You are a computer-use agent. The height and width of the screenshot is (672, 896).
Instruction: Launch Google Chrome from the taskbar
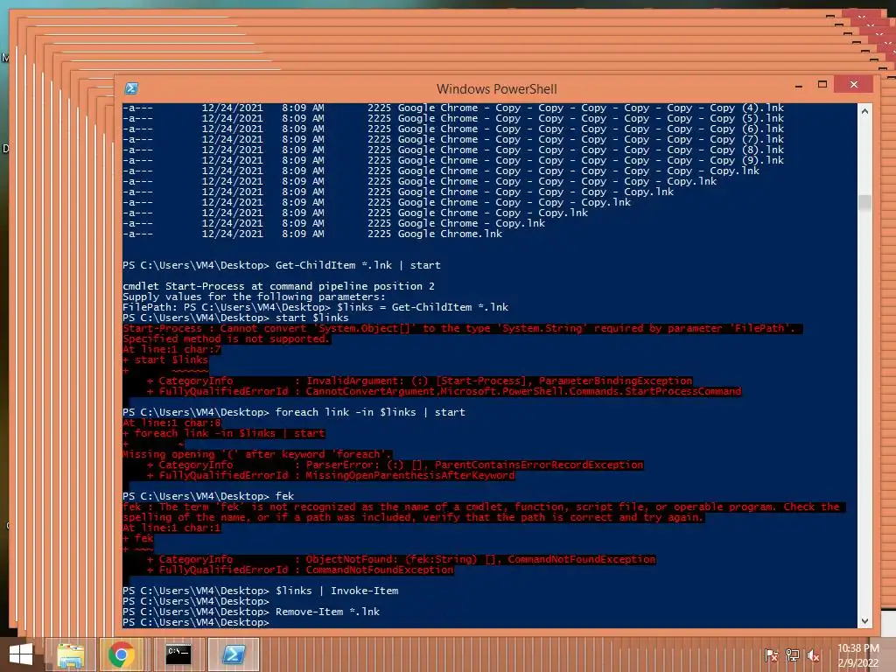(121, 654)
